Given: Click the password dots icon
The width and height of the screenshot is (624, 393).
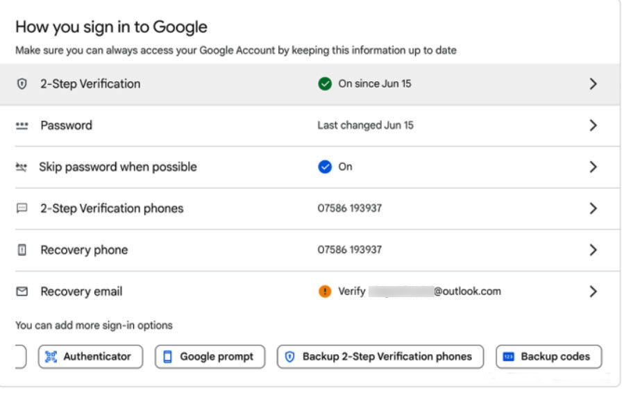Looking at the screenshot, I should tap(22, 126).
